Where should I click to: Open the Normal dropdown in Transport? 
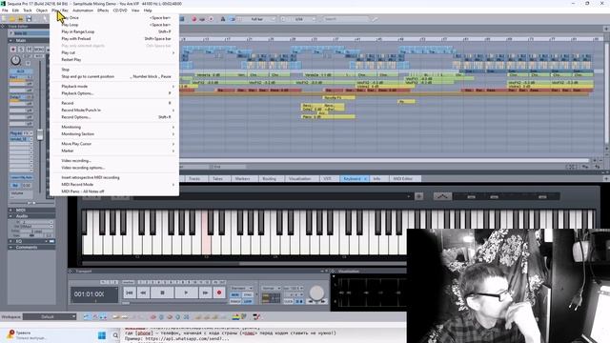(x=271, y=288)
